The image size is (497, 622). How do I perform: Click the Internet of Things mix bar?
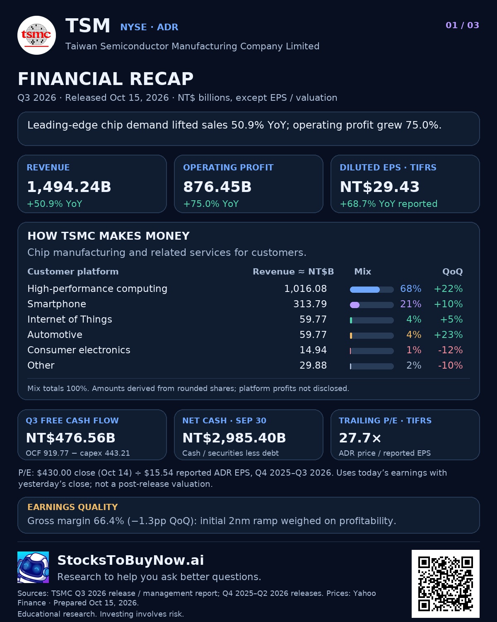click(x=372, y=320)
